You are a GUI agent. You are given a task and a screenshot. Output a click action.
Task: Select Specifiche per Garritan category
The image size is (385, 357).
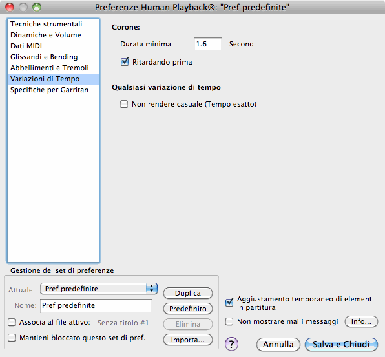(53, 90)
